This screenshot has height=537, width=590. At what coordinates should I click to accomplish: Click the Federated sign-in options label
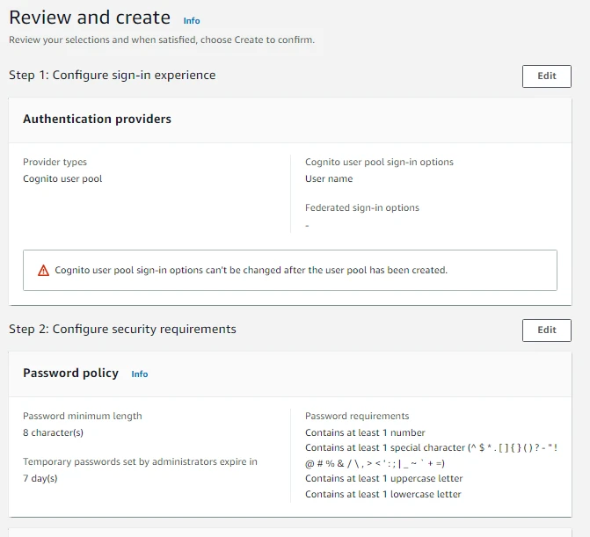click(x=362, y=208)
